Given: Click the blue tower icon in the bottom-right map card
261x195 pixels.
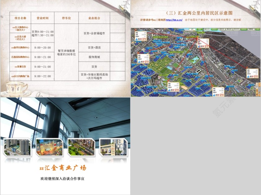Looking at the screenshot, I should pyautogui.click(x=248, y=76).
